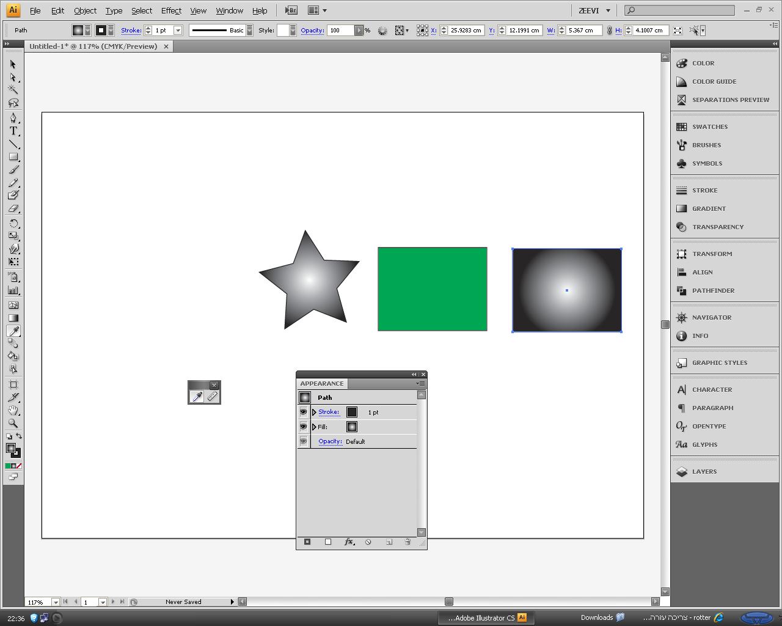Select the Type tool
The image size is (782, 626).
tap(13, 131)
